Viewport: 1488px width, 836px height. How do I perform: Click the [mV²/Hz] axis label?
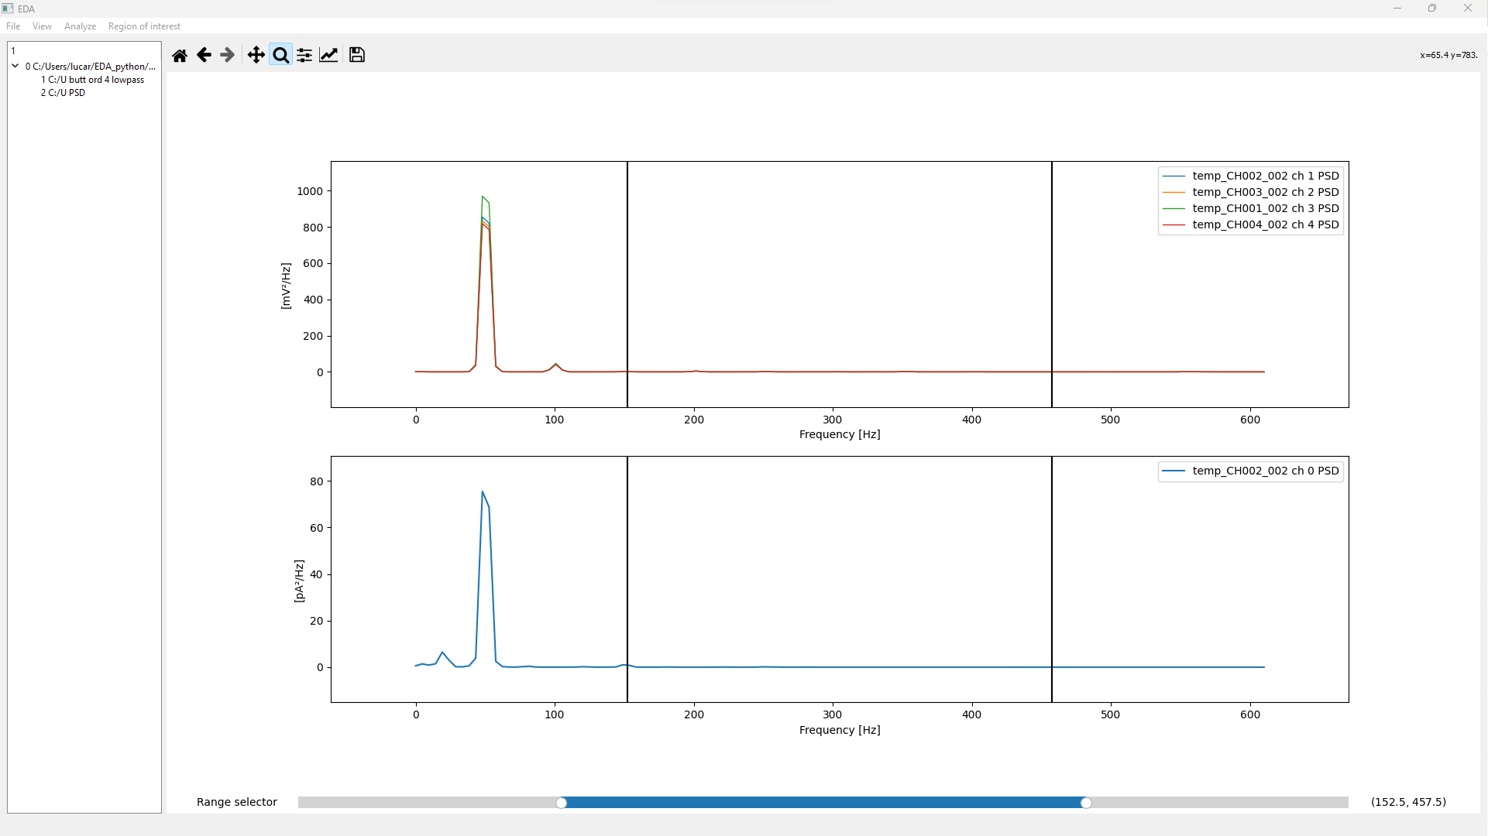tap(286, 286)
